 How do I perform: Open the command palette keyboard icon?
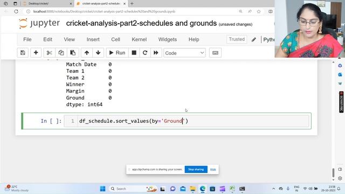tap(215, 53)
